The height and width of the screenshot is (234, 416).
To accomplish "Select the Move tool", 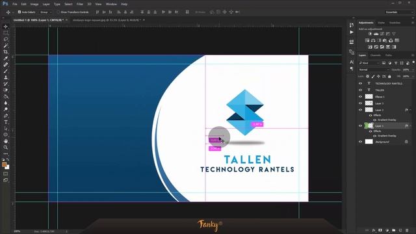I will [6, 27].
